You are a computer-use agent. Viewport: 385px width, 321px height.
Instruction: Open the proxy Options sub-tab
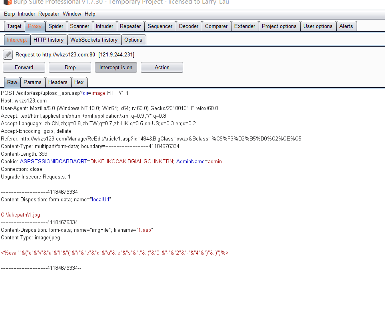click(x=133, y=40)
